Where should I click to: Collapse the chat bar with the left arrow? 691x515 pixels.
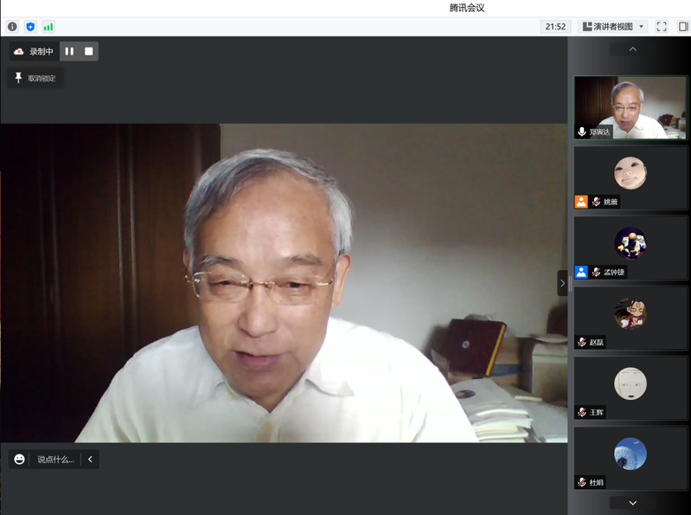coord(90,459)
